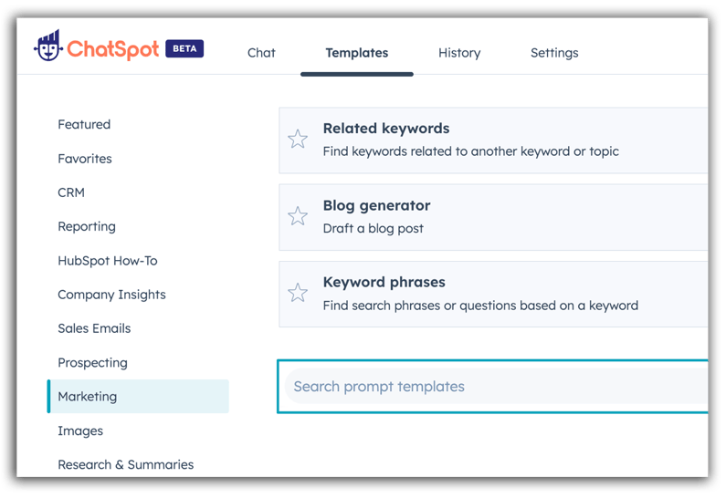Open the Settings tab
This screenshot has height=498, width=726.
554,53
